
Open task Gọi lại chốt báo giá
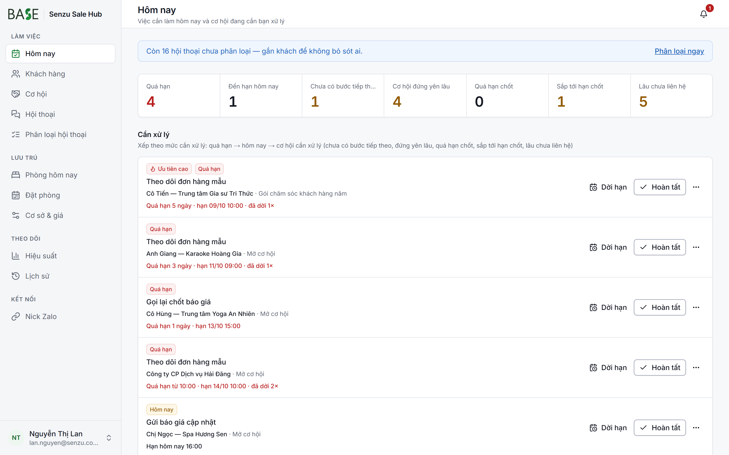(178, 302)
